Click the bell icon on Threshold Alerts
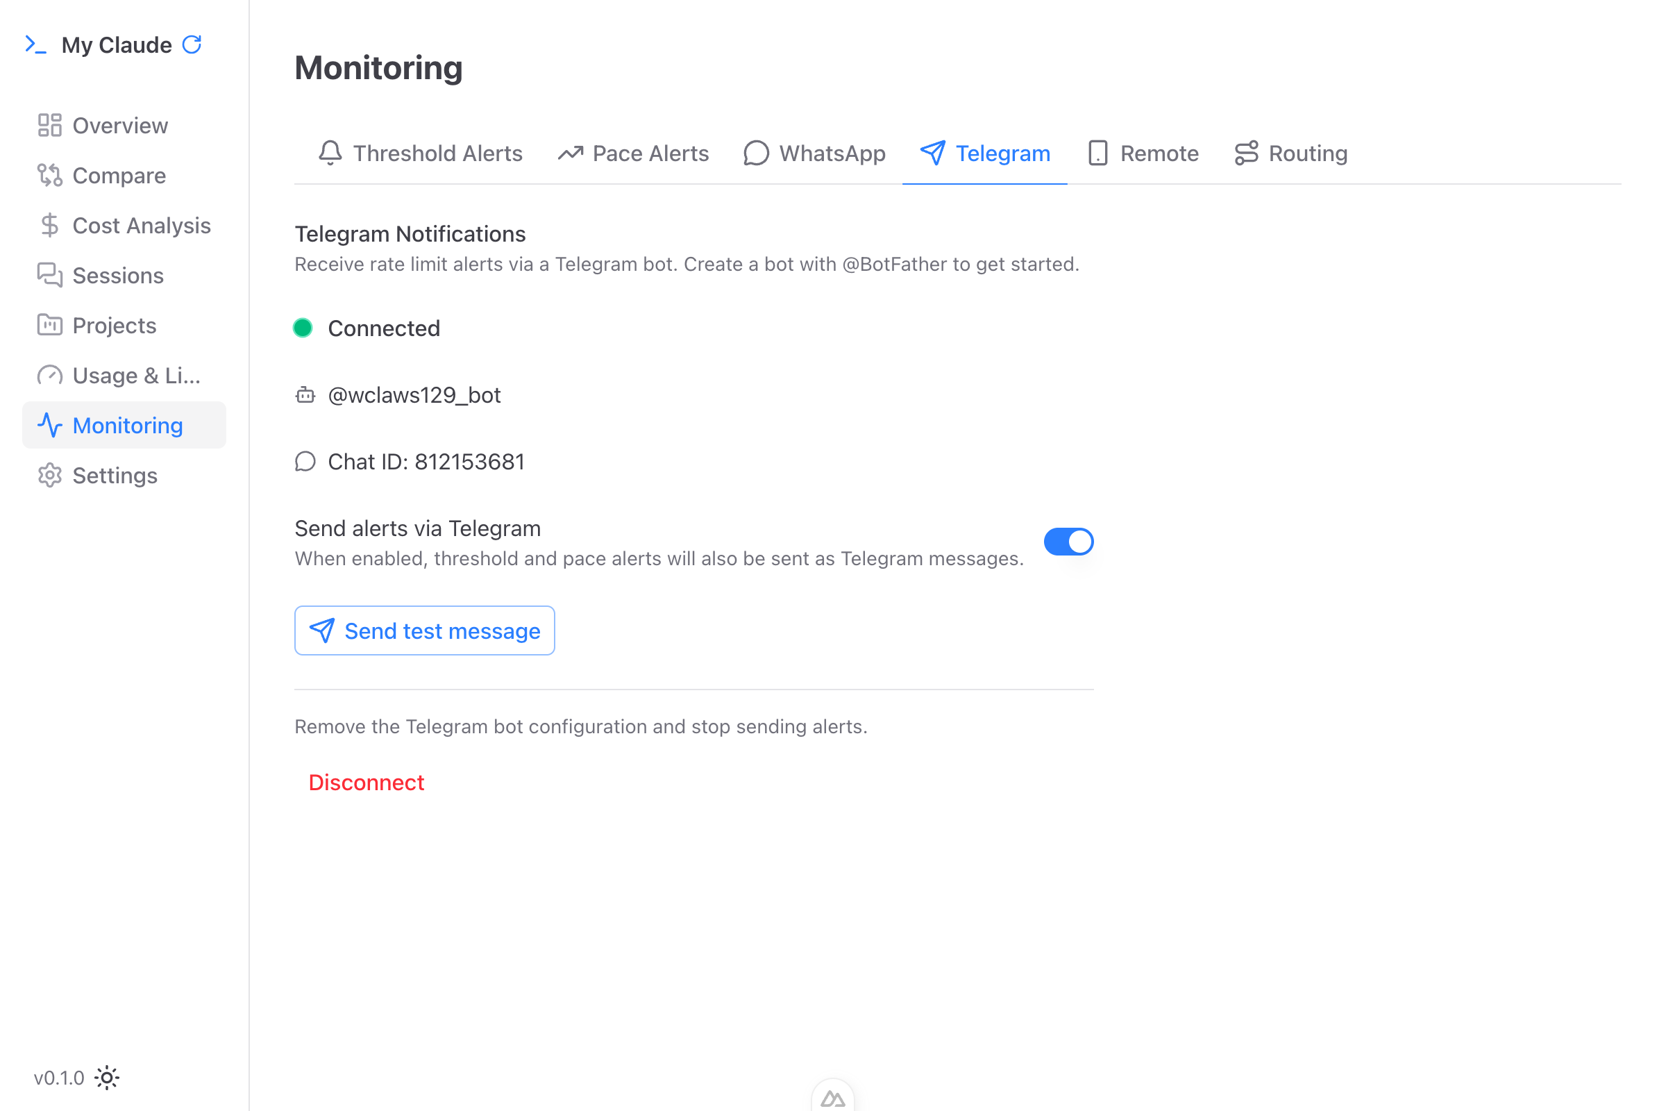1666x1111 pixels. [x=330, y=153]
